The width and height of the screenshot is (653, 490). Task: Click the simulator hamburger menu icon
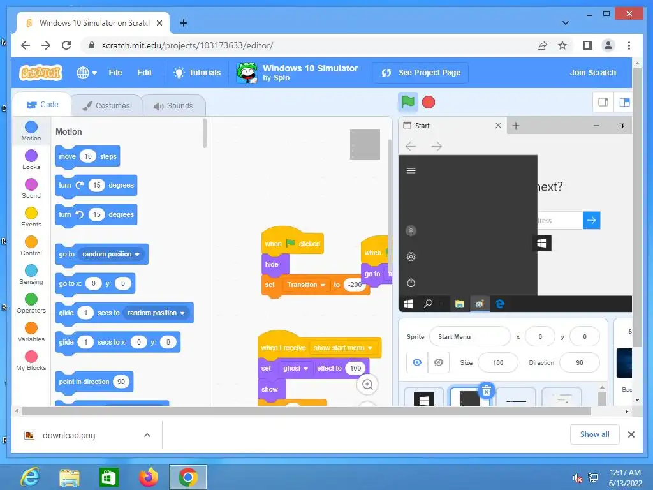coord(411,170)
